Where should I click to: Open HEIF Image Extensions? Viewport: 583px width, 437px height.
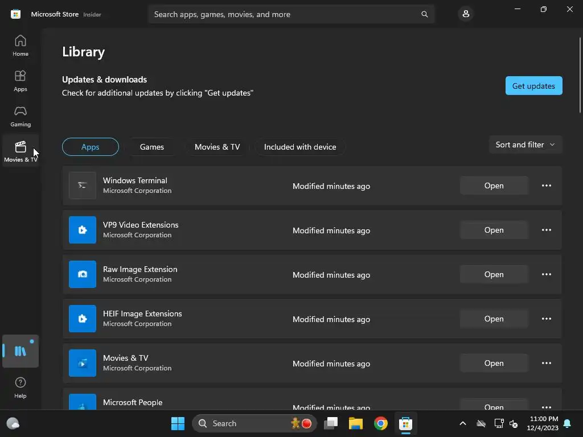pyautogui.click(x=494, y=319)
